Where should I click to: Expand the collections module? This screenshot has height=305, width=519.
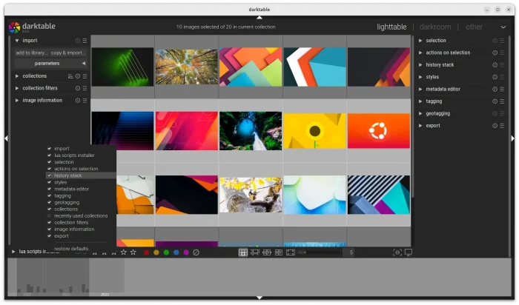click(x=17, y=76)
